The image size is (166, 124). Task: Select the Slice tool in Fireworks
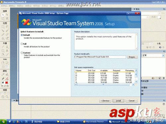click(7, 63)
